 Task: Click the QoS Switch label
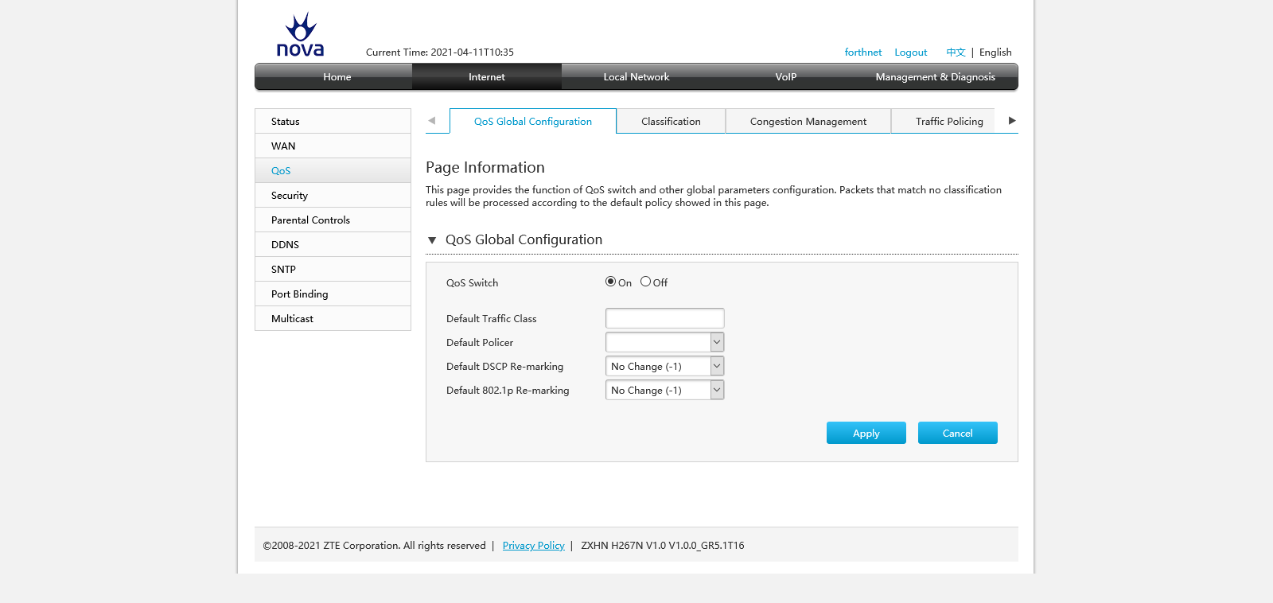tap(472, 283)
